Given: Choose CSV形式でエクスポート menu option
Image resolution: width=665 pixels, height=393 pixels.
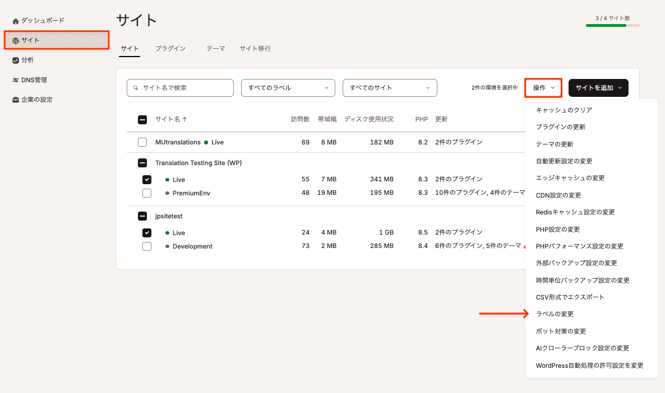Looking at the screenshot, I should coord(570,297).
